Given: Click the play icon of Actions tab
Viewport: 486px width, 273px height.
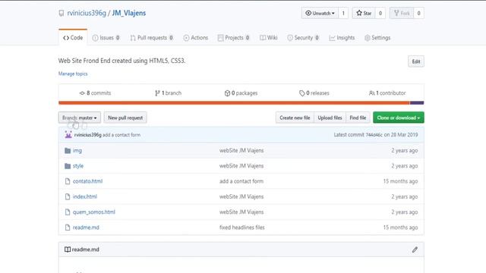Looking at the screenshot, I should pyautogui.click(x=186, y=38).
